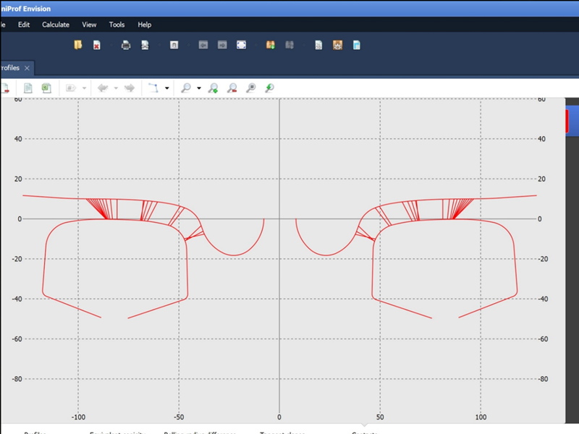
Task: Open the View menu
Action: coord(89,25)
